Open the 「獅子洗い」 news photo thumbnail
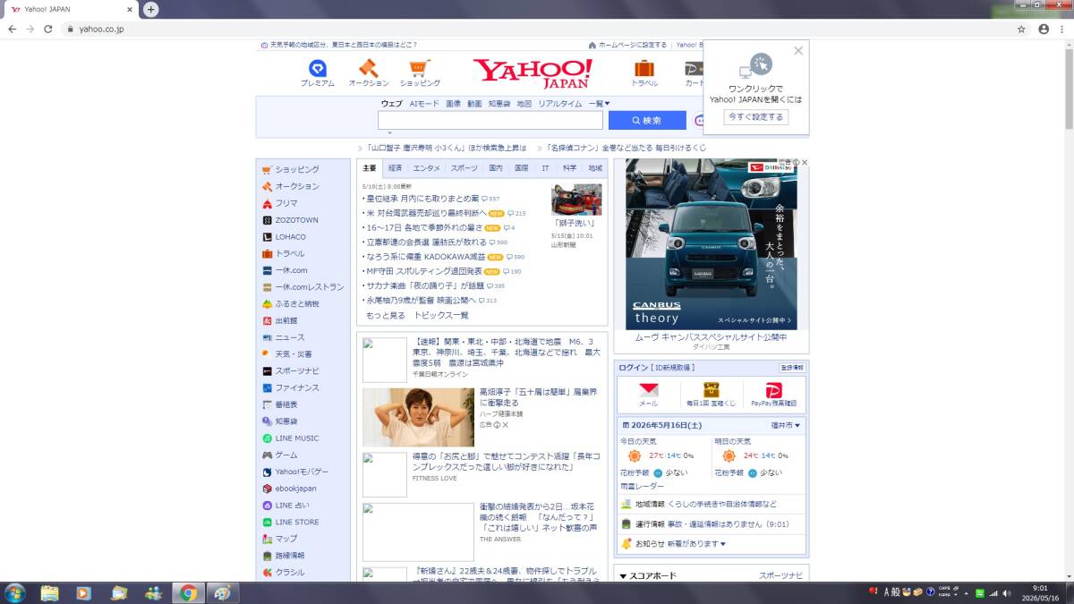Screen dimensions: 1074x604 pos(576,200)
